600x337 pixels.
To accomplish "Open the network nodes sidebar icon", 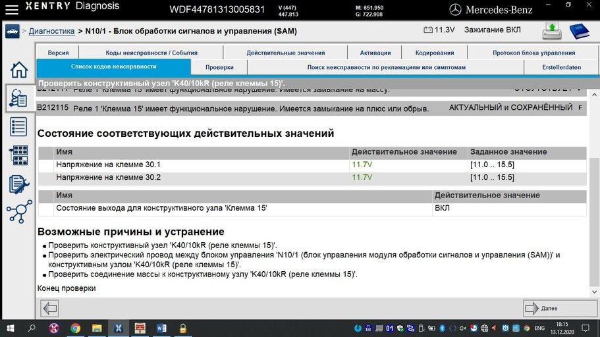I will (x=18, y=212).
